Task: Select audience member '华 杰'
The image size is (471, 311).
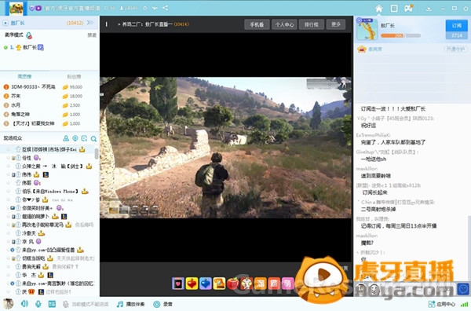Action: pos(29,275)
